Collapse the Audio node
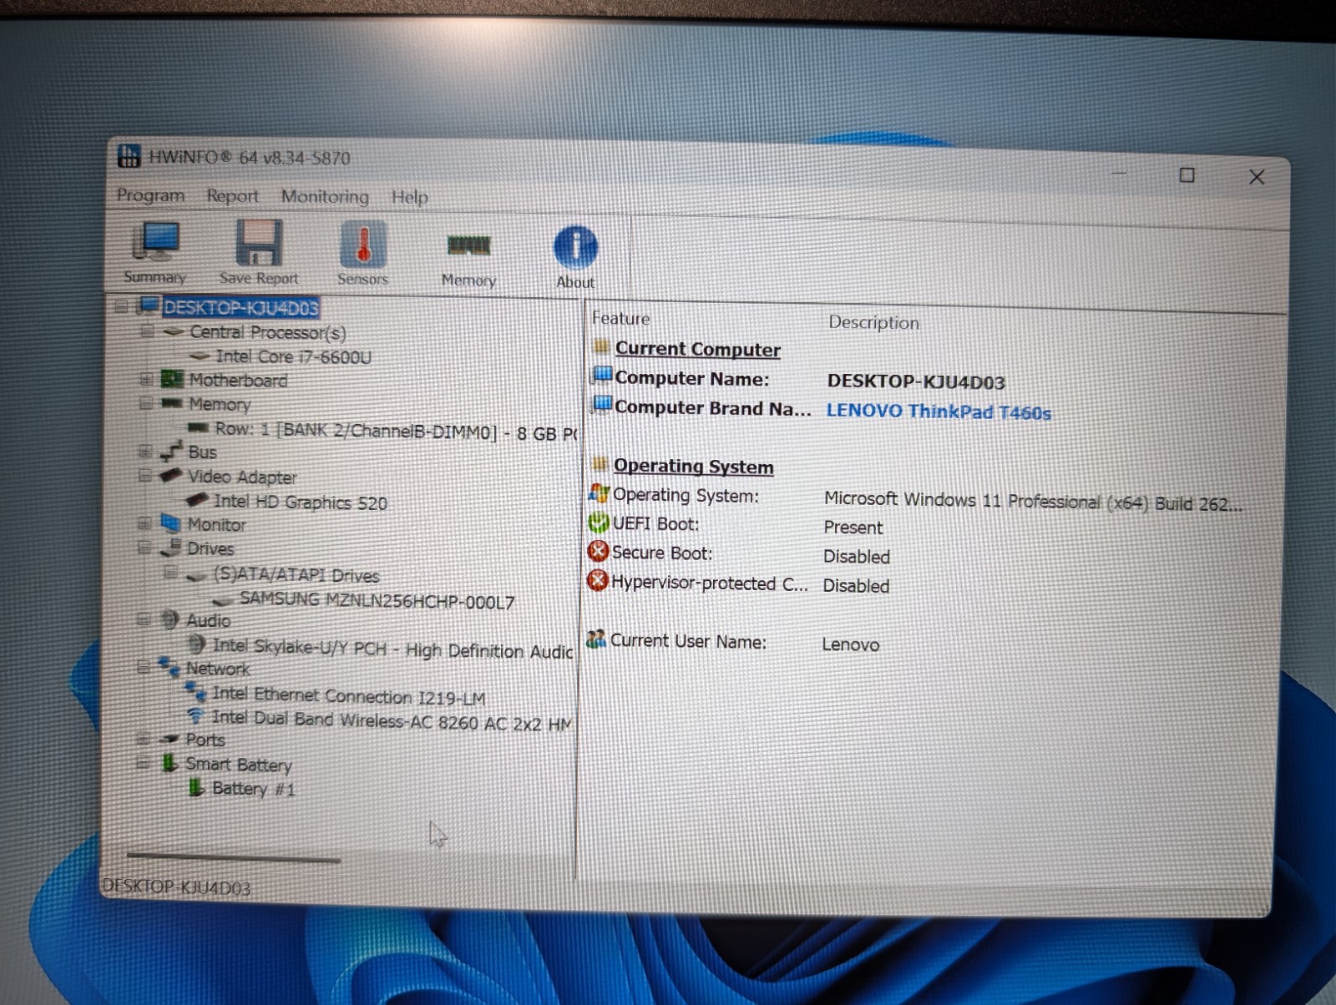Screen dimensions: 1336x1005 click(144, 619)
